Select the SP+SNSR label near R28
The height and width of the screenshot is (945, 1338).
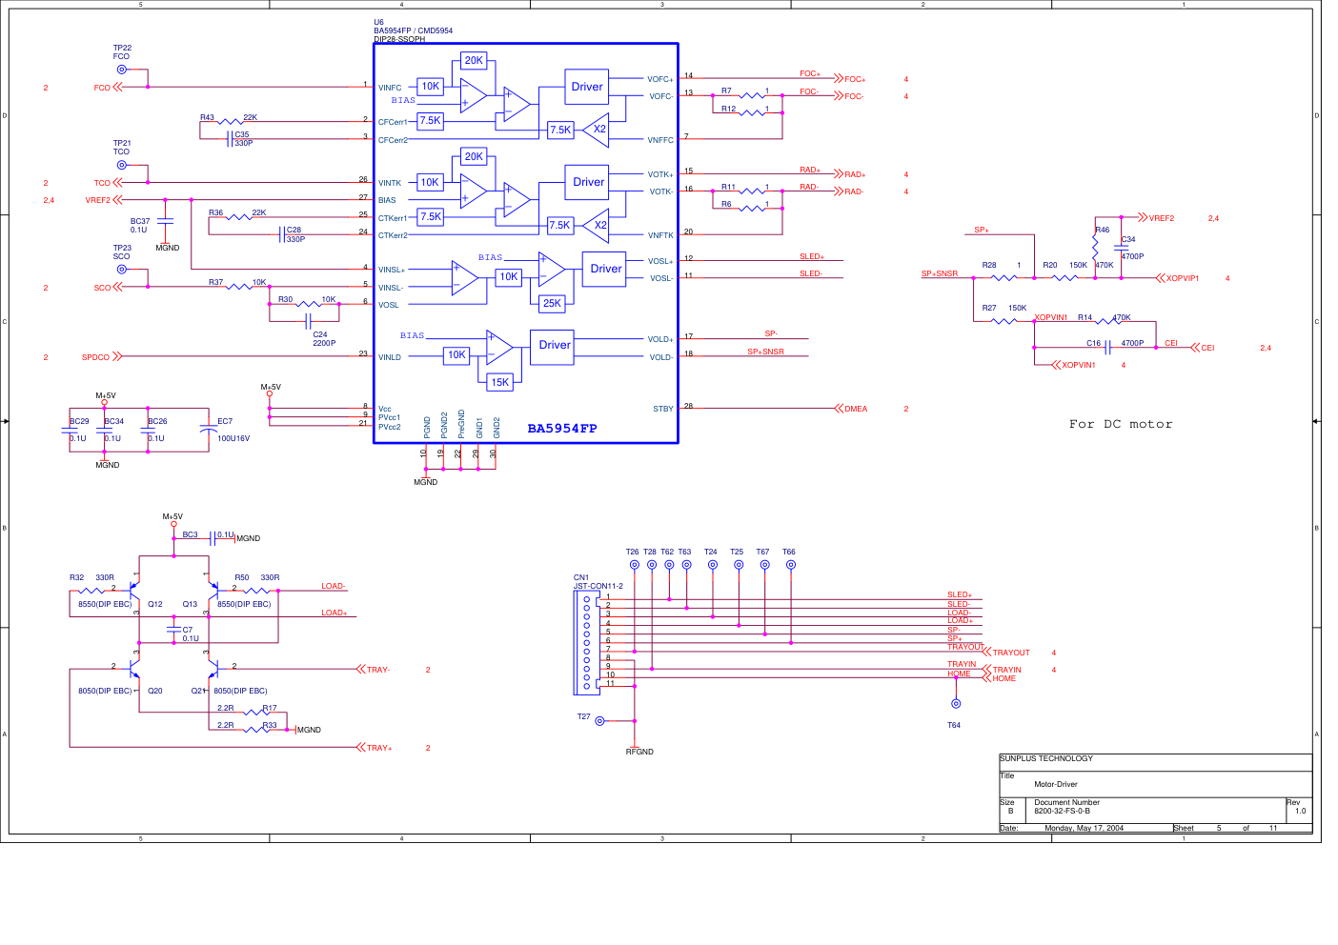tap(940, 273)
